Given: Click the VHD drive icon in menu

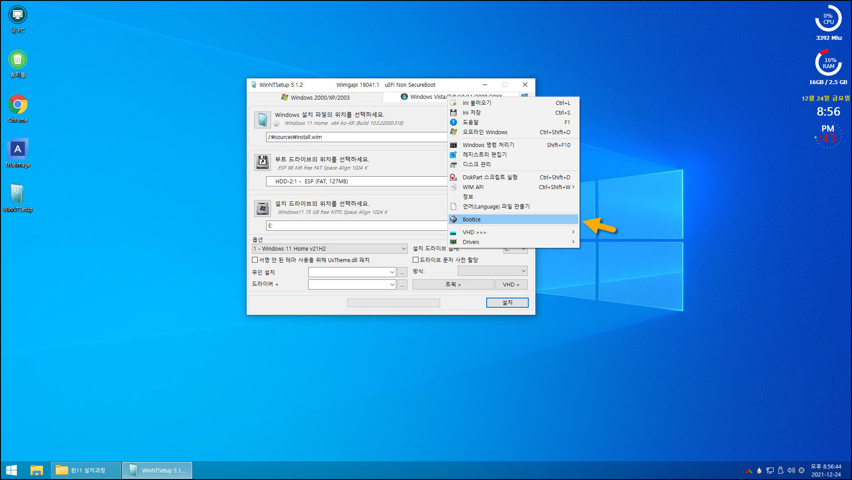Looking at the screenshot, I should (453, 232).
